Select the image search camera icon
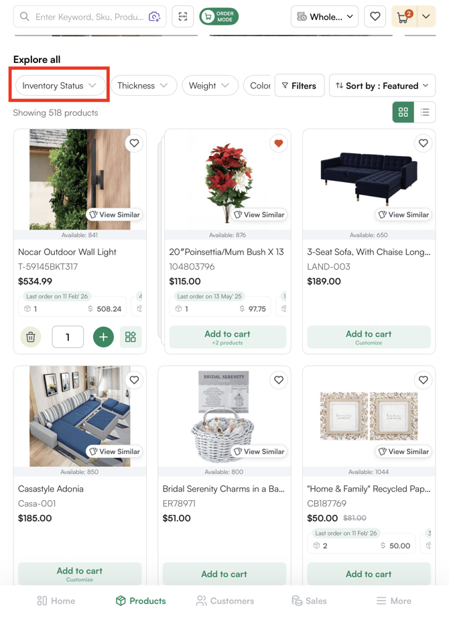This screenshot has height=628, width=449. click(x=155, y=16)
